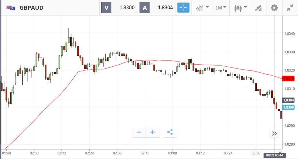This screenshot has width=298, height=159.
Task: Click the V sell price 1.8300 button
Action: click(119, 8)
